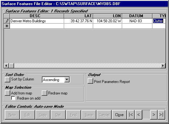Click the Save button

tap(89, 115)
